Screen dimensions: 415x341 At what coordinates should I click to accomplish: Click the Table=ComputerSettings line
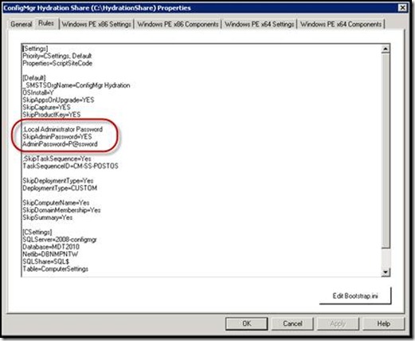[56, 268]
